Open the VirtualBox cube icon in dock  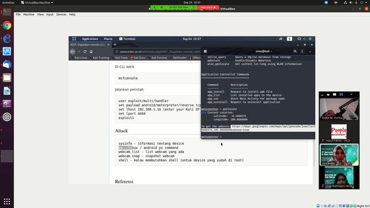coord(7,64)
